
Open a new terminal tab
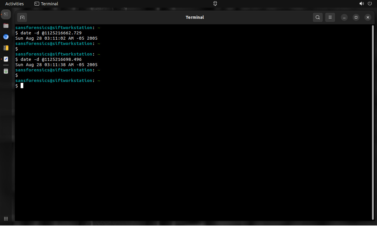pyautogui.click(x=22, y=17)
